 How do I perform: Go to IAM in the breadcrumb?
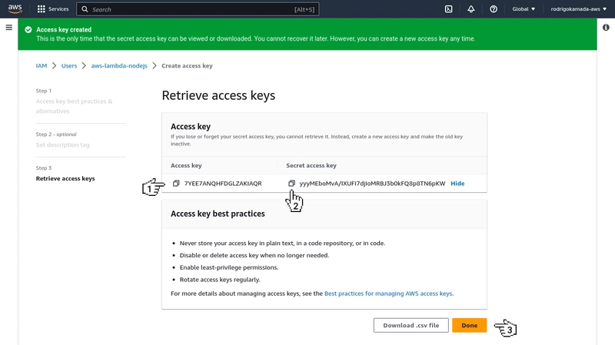click(42, 66)
